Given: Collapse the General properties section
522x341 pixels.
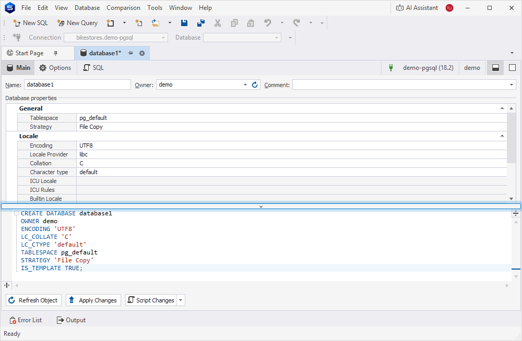Looking at the screenshot, I should [x=502, y=108].
